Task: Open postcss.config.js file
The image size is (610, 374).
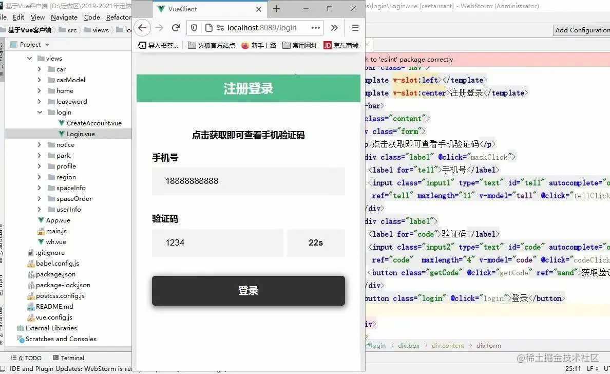Action: tap(56, 296)
